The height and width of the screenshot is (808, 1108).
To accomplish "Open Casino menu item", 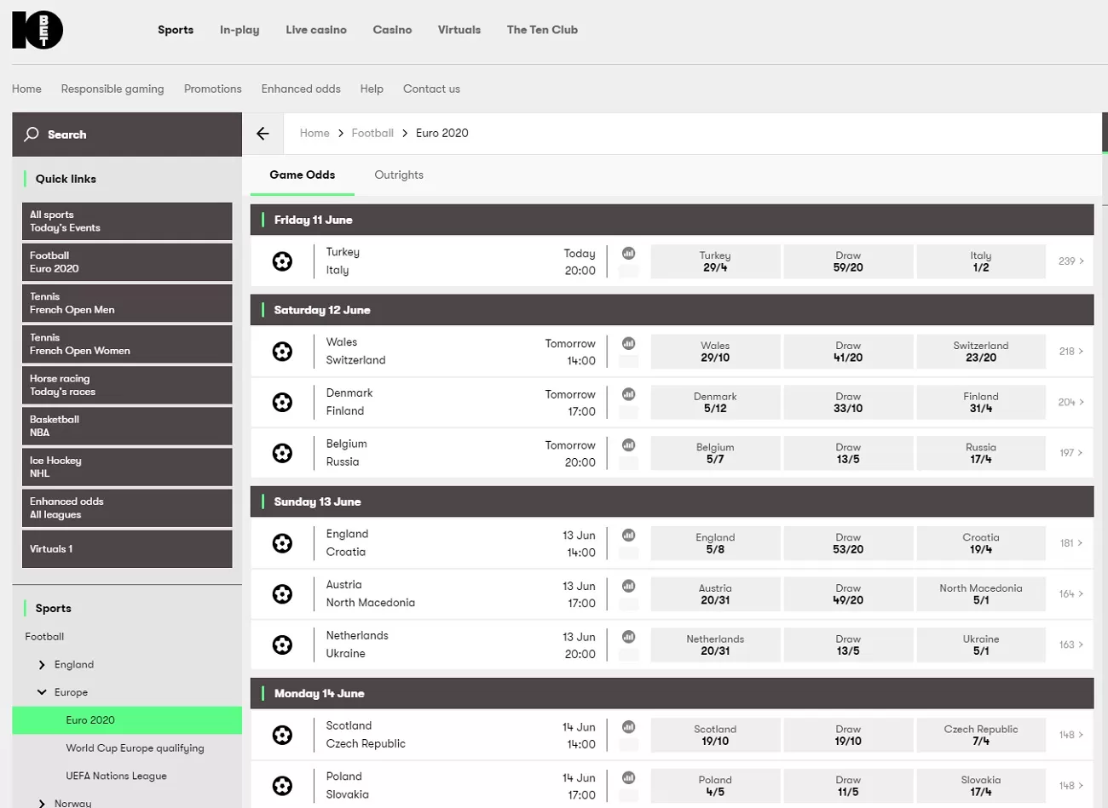I will (x=392, y=30).
